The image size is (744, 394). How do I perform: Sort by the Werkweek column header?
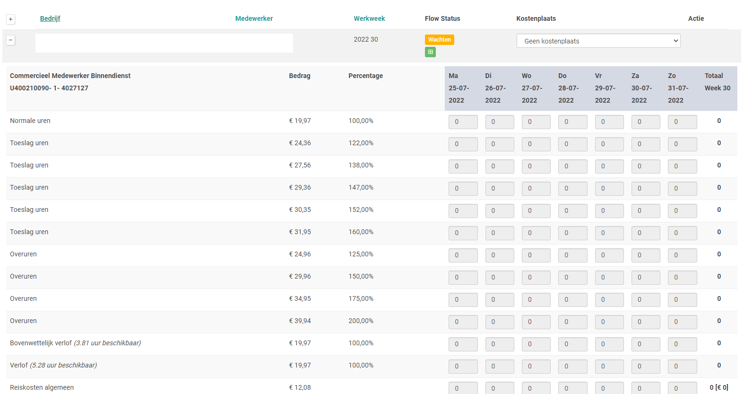coord(369,18)
